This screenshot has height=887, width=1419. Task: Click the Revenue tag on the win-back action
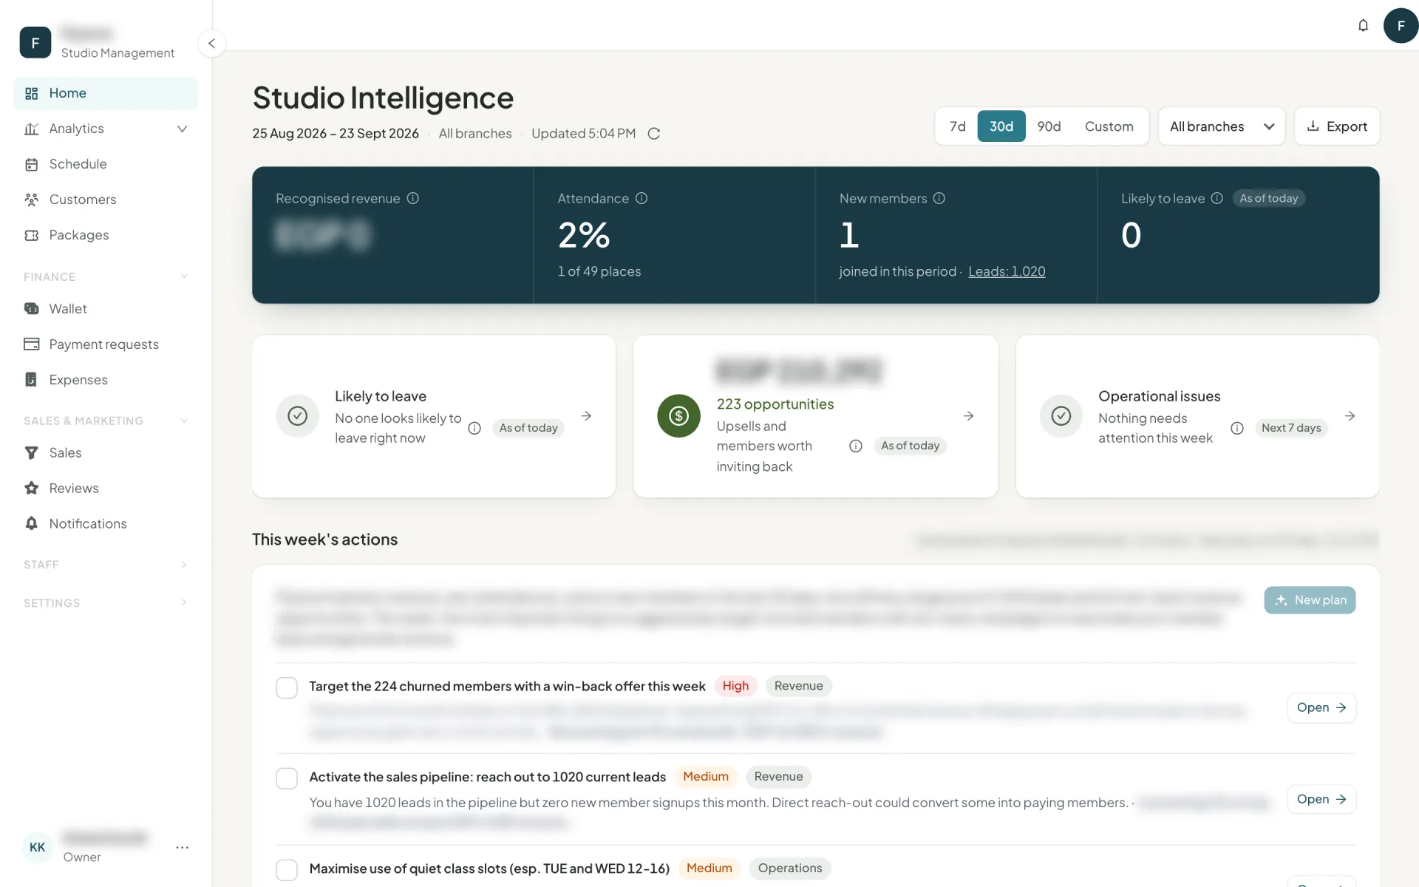click(798, 686)
